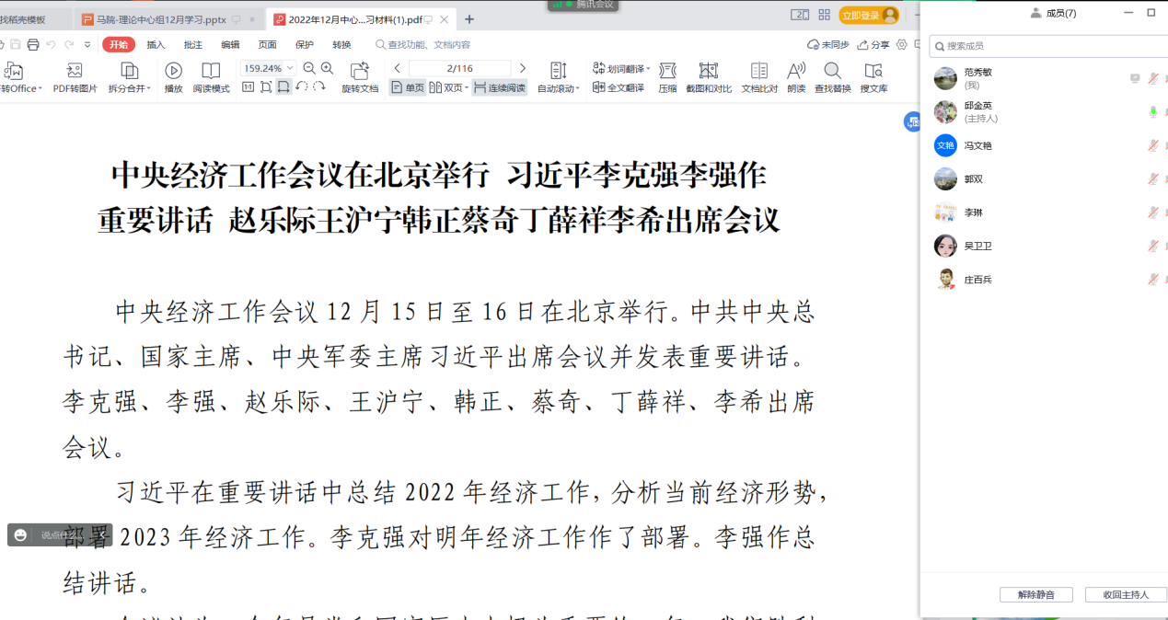Toggle 连续阅读 continuous reading mode
1168x620 pixels.
[x=499, y=88]
